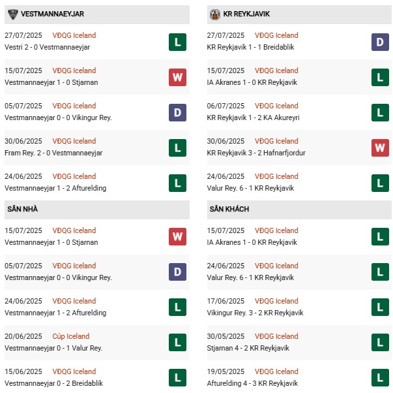Click the KR Reykjavik team crest icon
Viewport: 393px width, 393px height.
(215, 14)
